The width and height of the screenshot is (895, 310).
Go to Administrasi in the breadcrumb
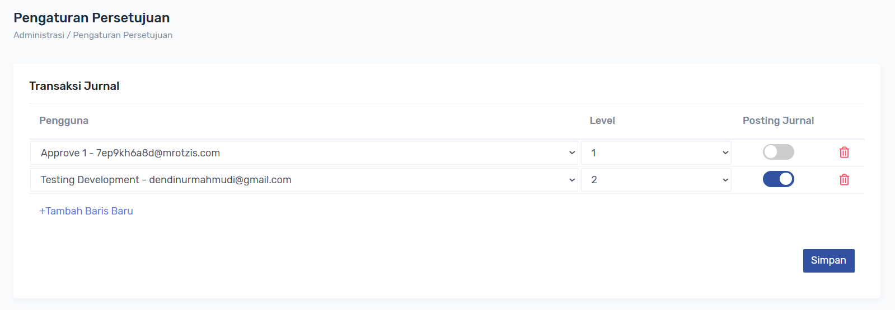point(39,35)
